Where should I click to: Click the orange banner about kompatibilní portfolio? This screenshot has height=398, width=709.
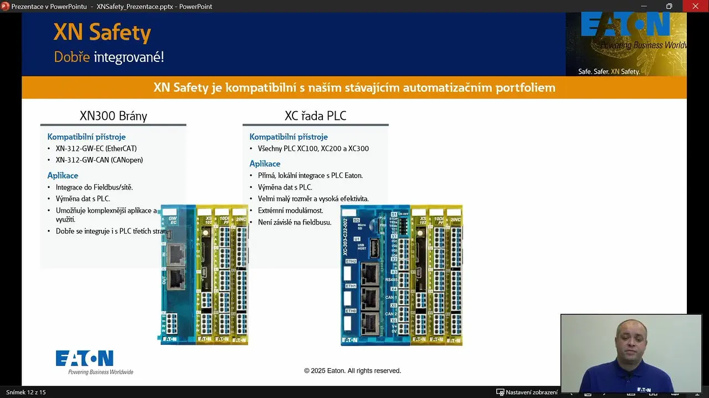(x=354, y=87)
